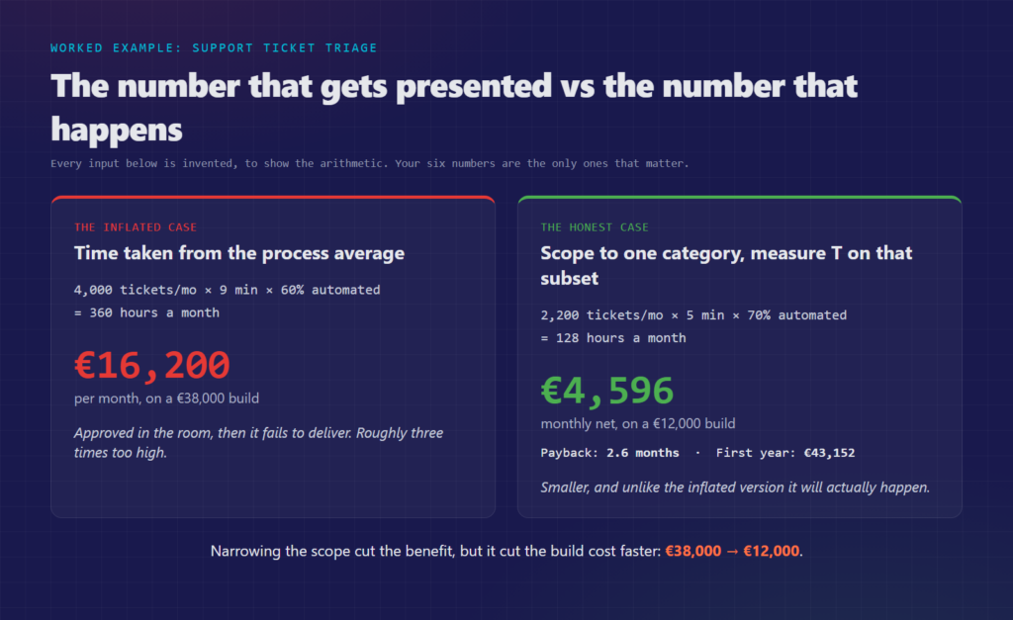This screenshot has width=1013, height=620.
Task: Click 'Payback: 2.6 months' text
Action: 609,453
